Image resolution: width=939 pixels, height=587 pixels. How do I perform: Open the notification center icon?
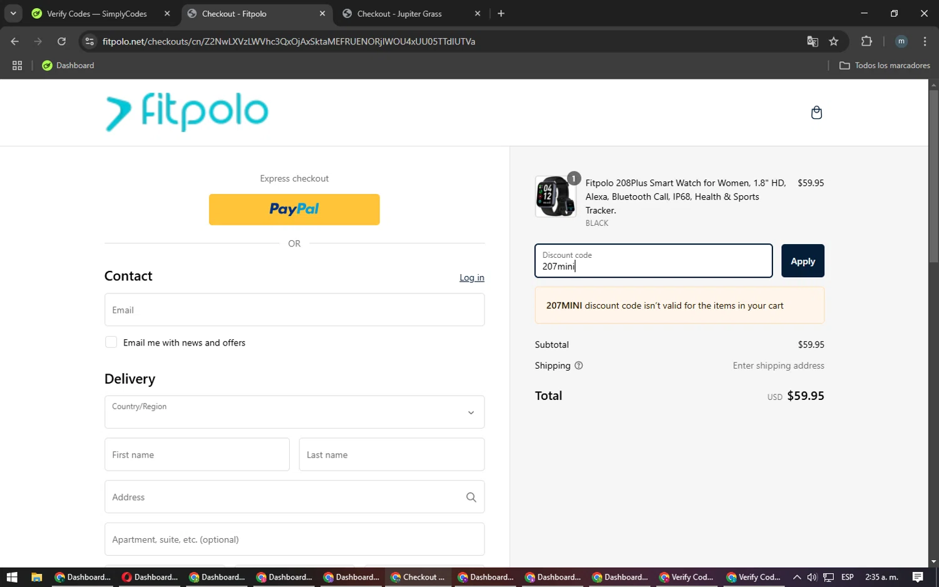[918, 577]
